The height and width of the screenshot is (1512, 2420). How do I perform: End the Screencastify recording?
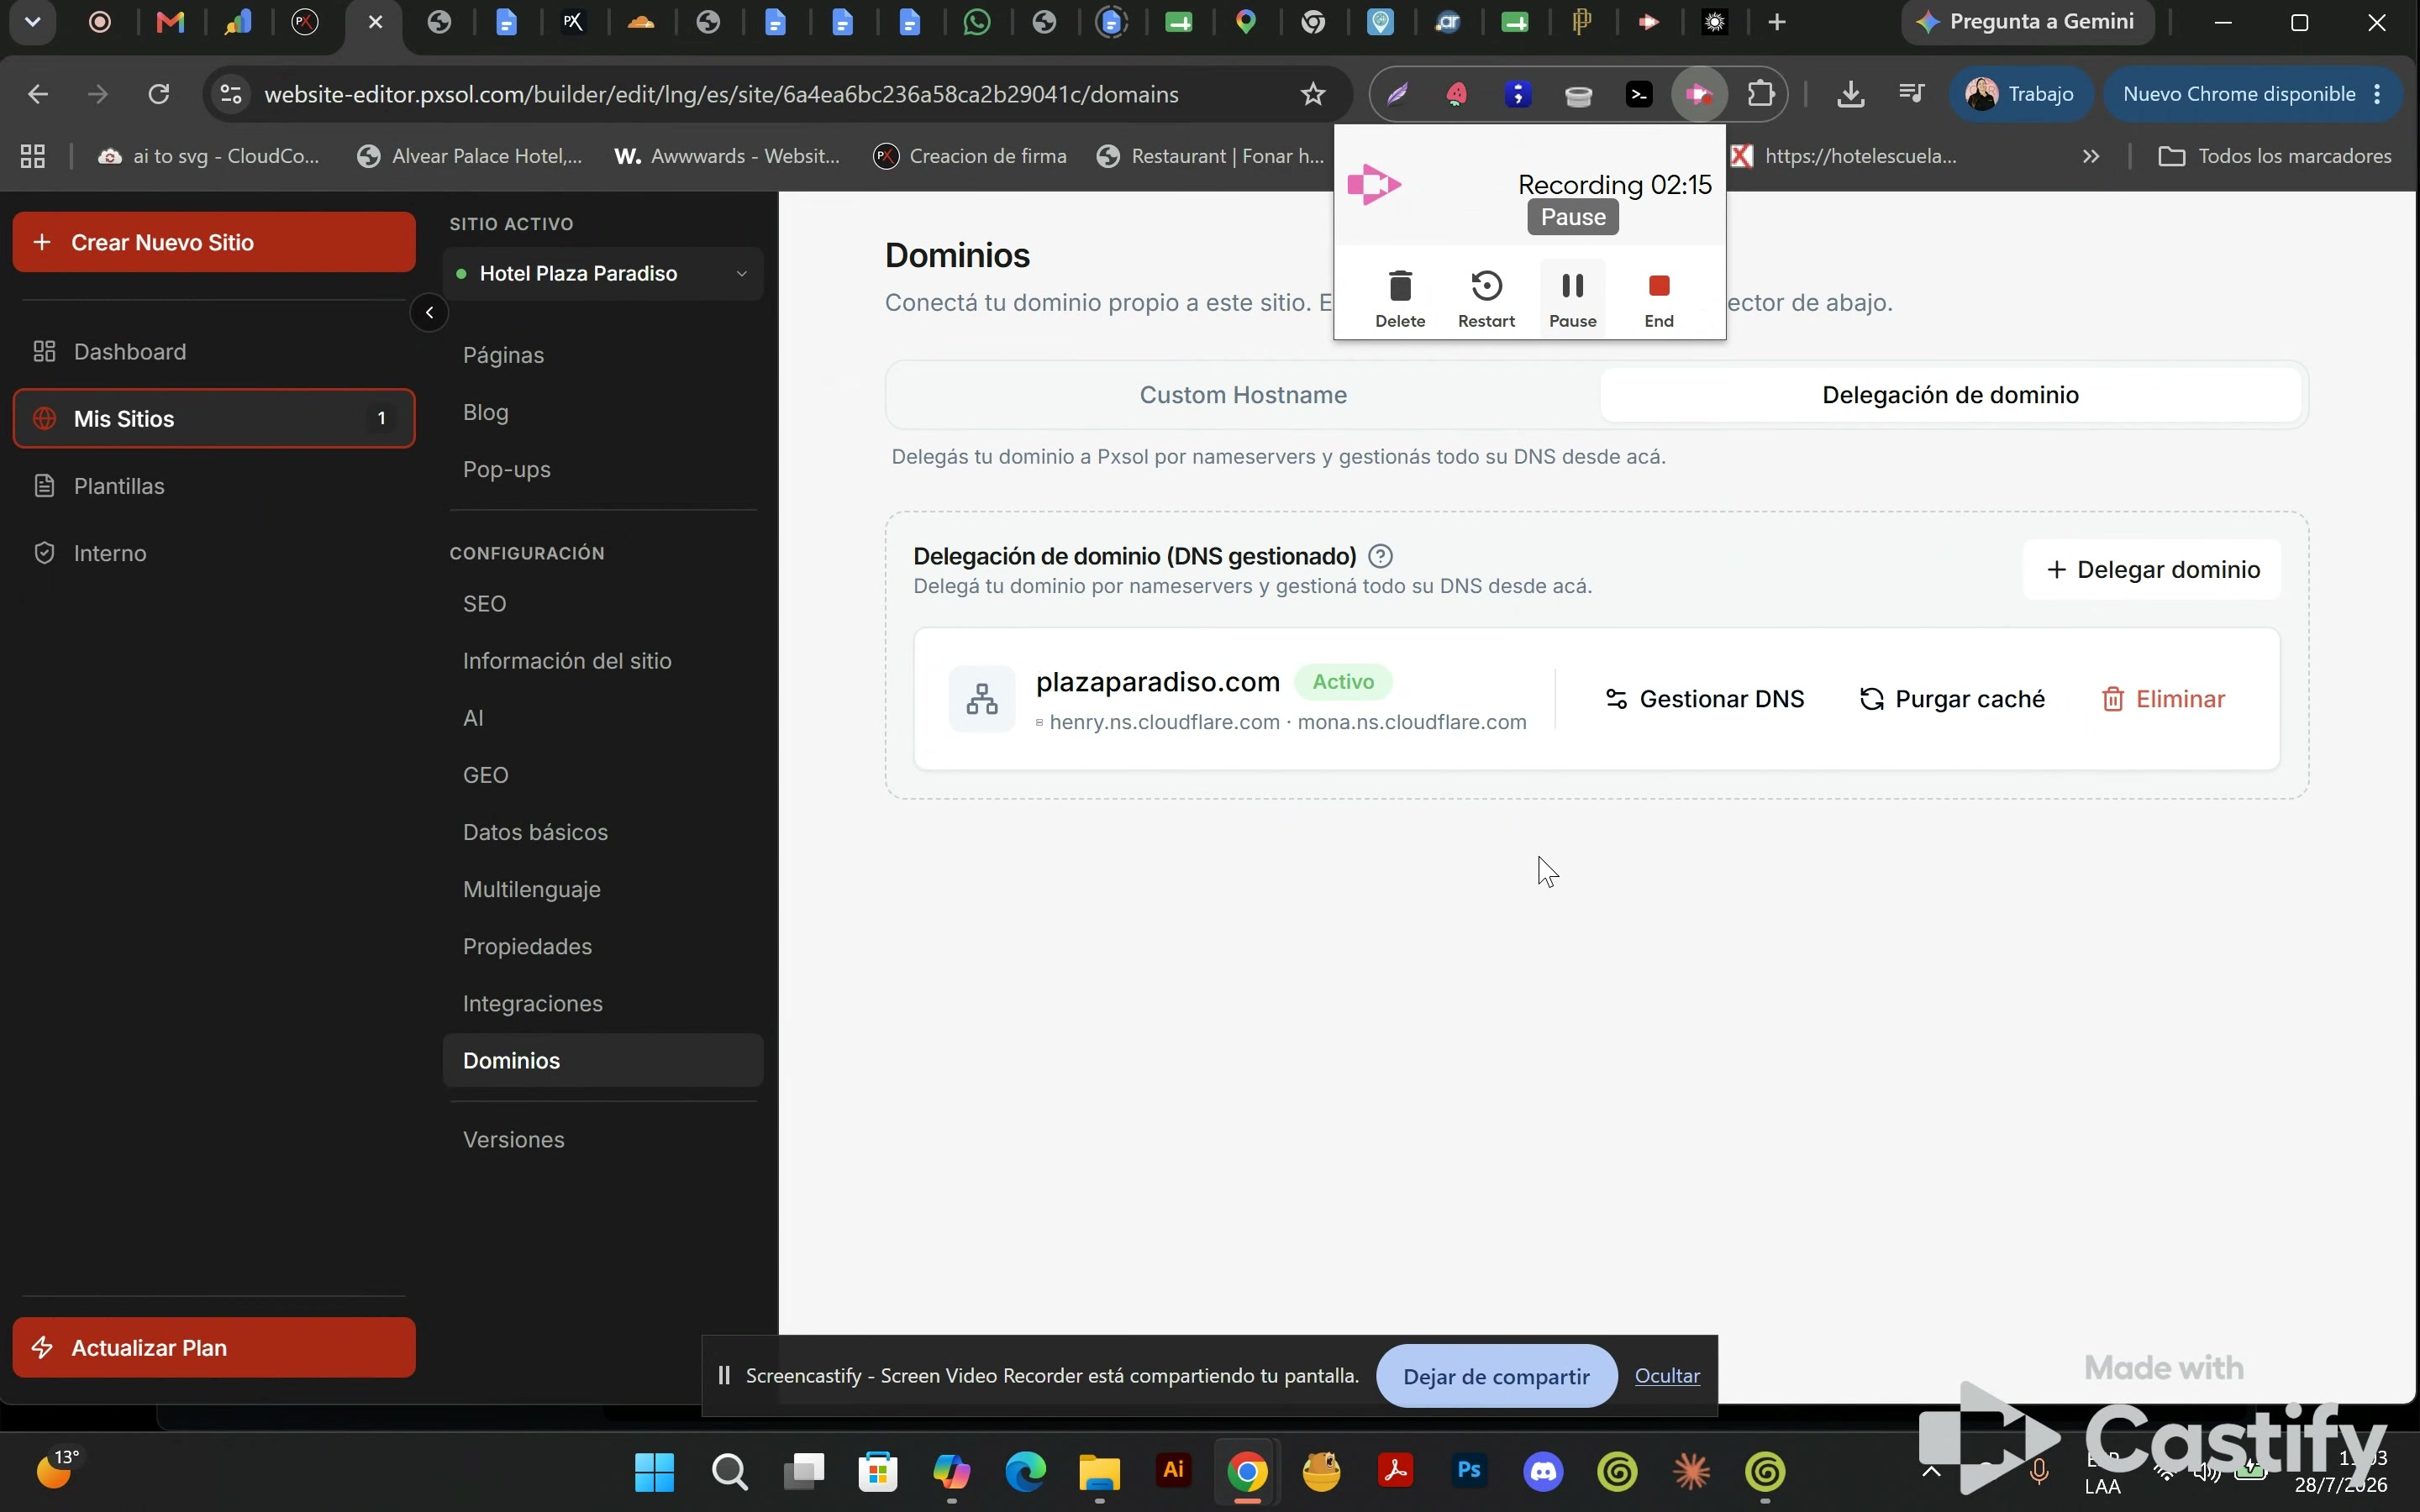tap(1659, 298)
